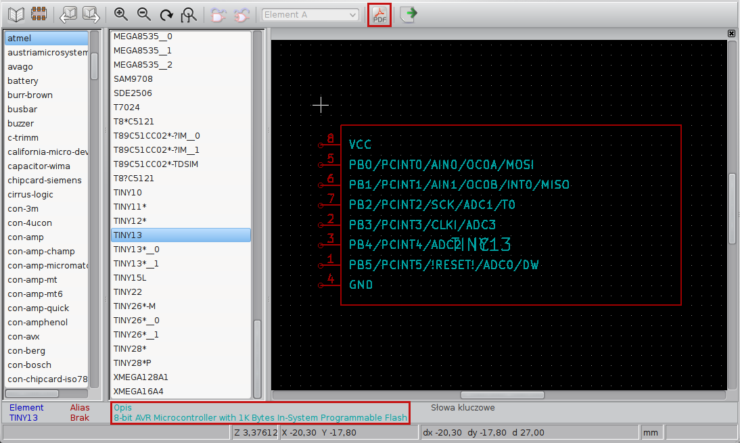
Task: Show the next component
Action: 91,15
